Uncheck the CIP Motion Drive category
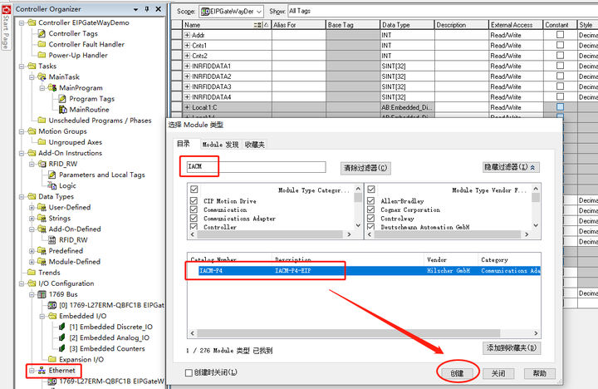This screenshot has width=598, height=389. [x=194, y=201]
